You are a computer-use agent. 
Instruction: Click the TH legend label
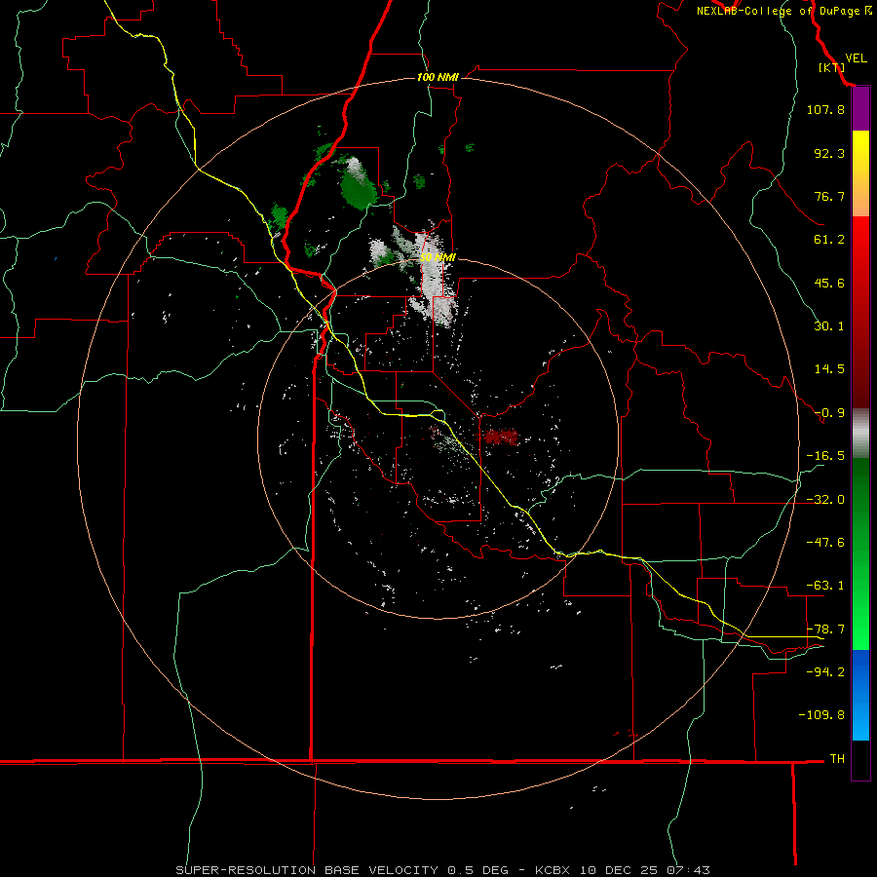837,759
